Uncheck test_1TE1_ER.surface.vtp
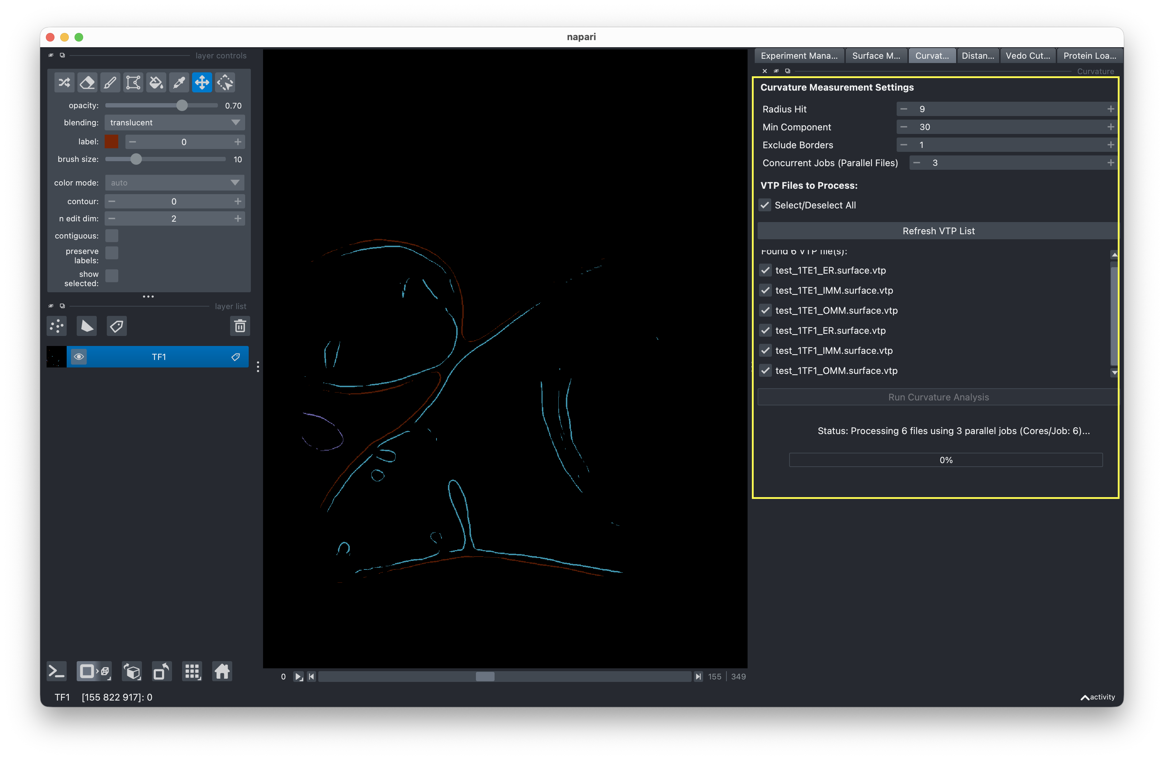Image resolution: width=1164 pixels, height=760 pixels. [765, 270]
